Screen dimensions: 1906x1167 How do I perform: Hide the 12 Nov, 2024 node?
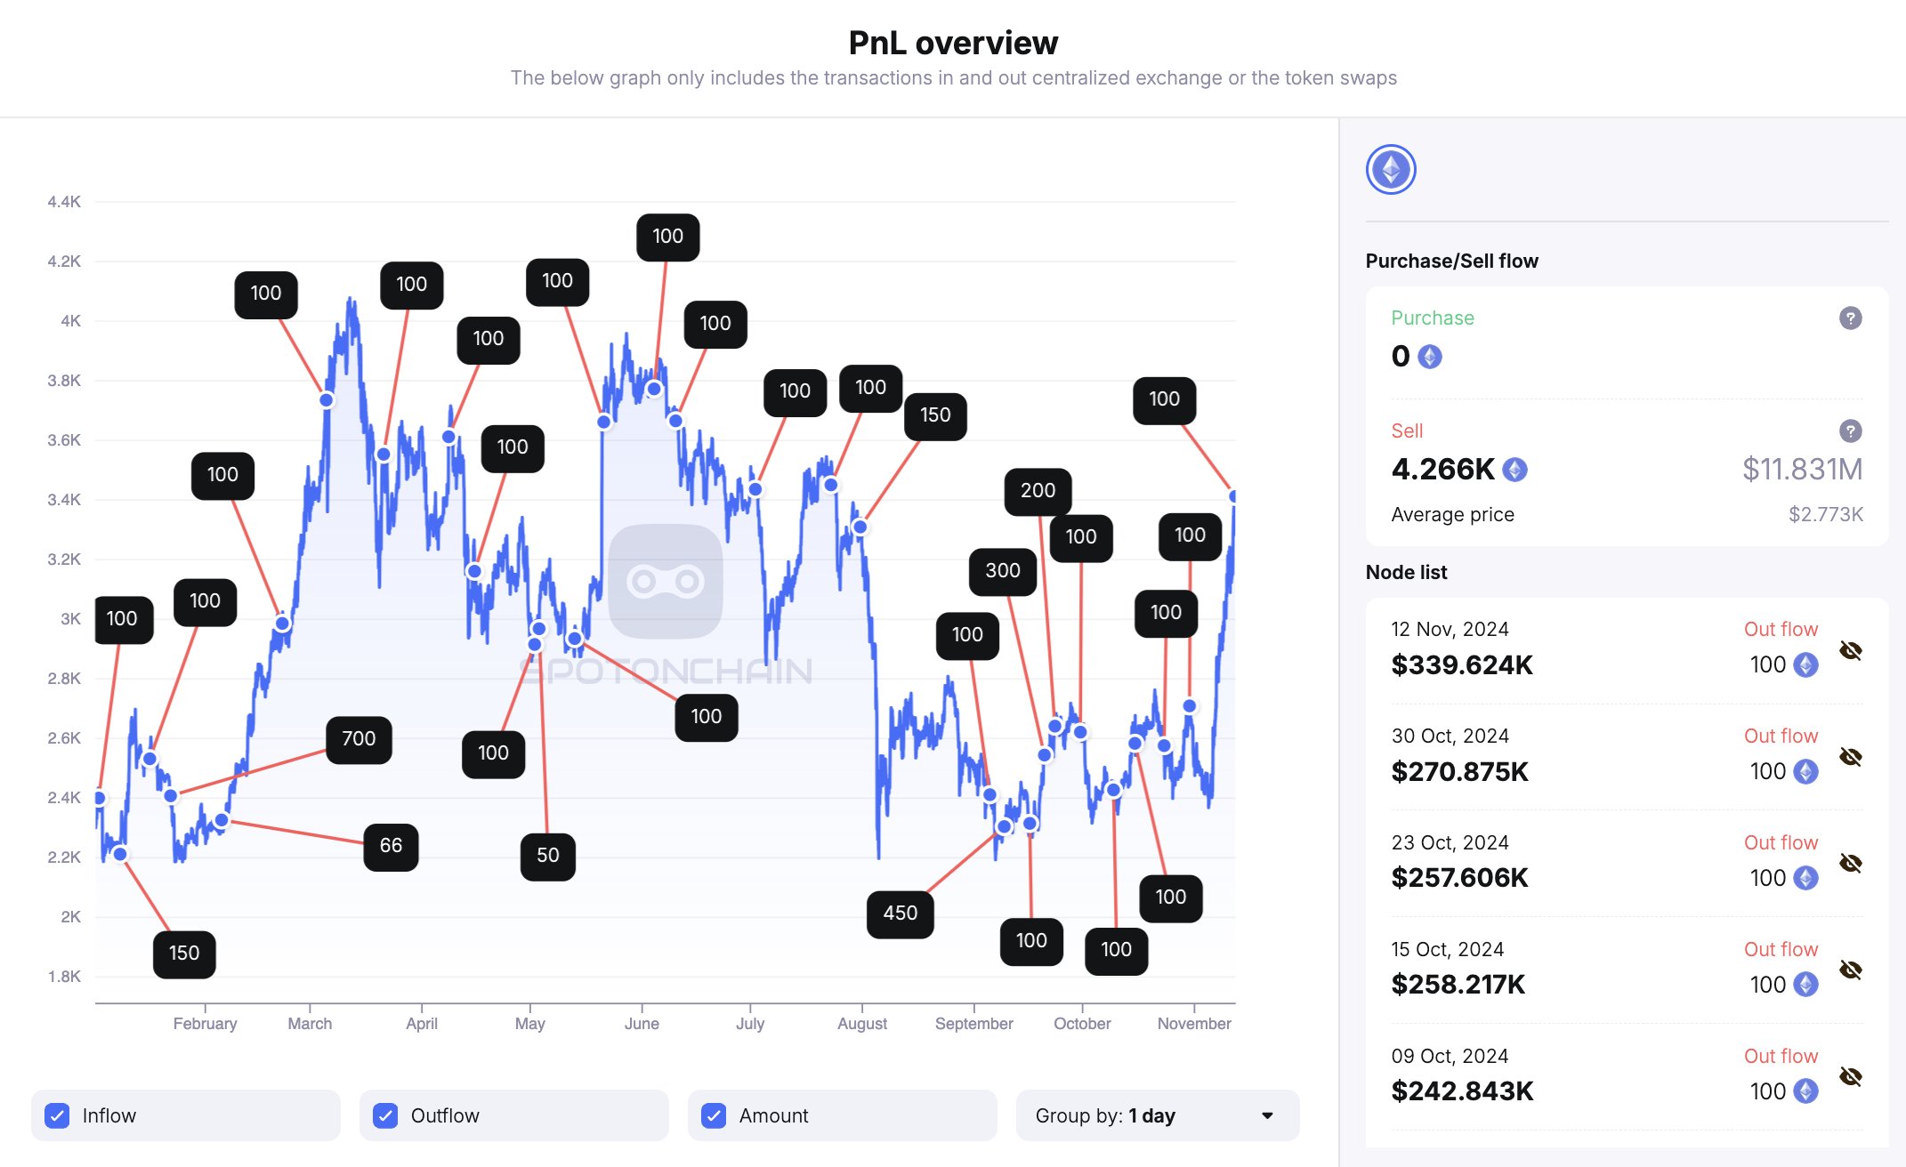coord(1850,650)
